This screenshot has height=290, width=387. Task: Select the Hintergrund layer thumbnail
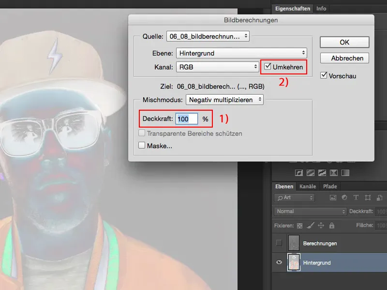[294, 262]
